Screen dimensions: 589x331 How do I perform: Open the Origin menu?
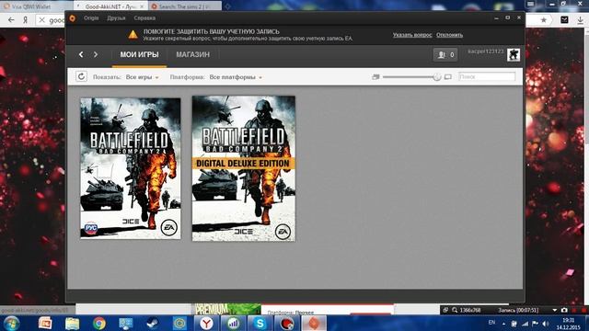(x=91, y=18)
